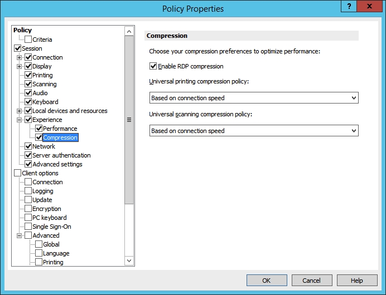Image resolution: width=386 pixels, height=295 pixels.
Task: Expand the Connection tree node
Action: (20, 57)
